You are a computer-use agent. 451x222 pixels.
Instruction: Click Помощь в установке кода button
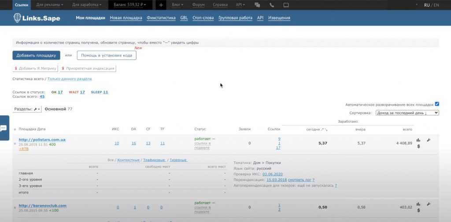pos(107,55)
